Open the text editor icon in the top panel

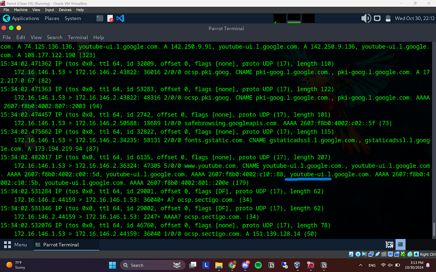tap(110, 18)
